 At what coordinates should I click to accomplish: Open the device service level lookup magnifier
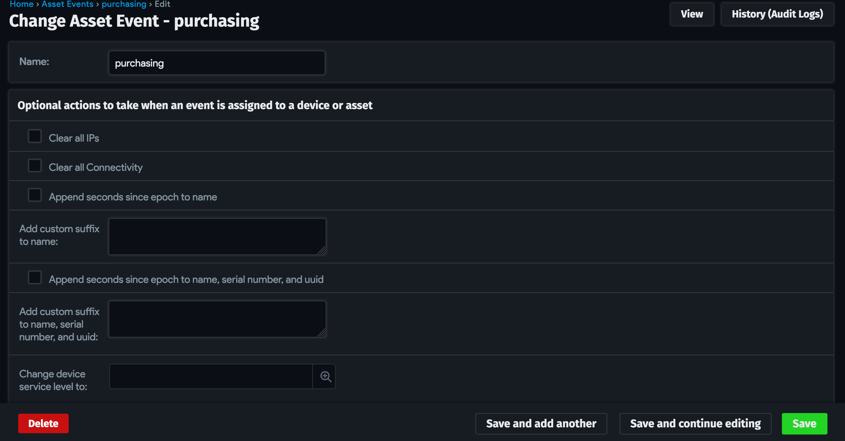[325, 376]
